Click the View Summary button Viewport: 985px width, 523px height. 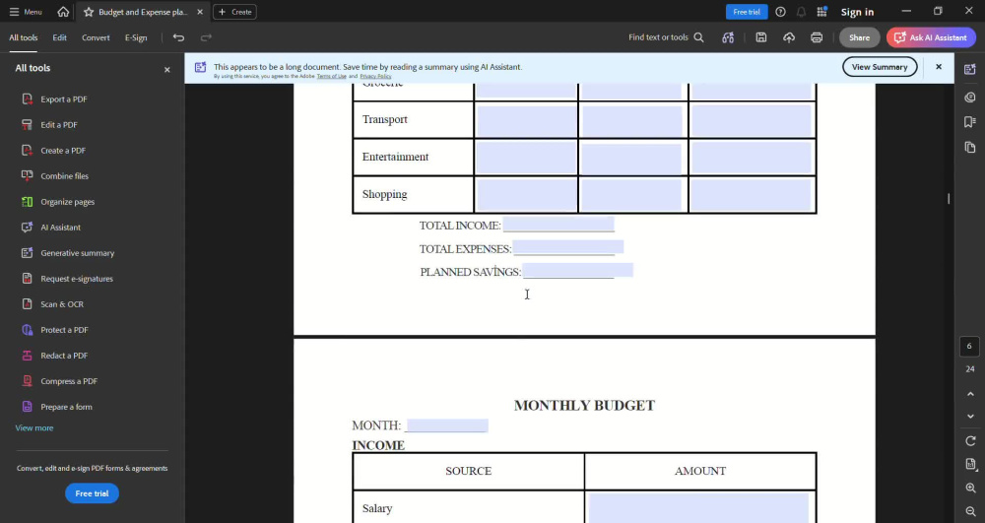click(880, 67)
